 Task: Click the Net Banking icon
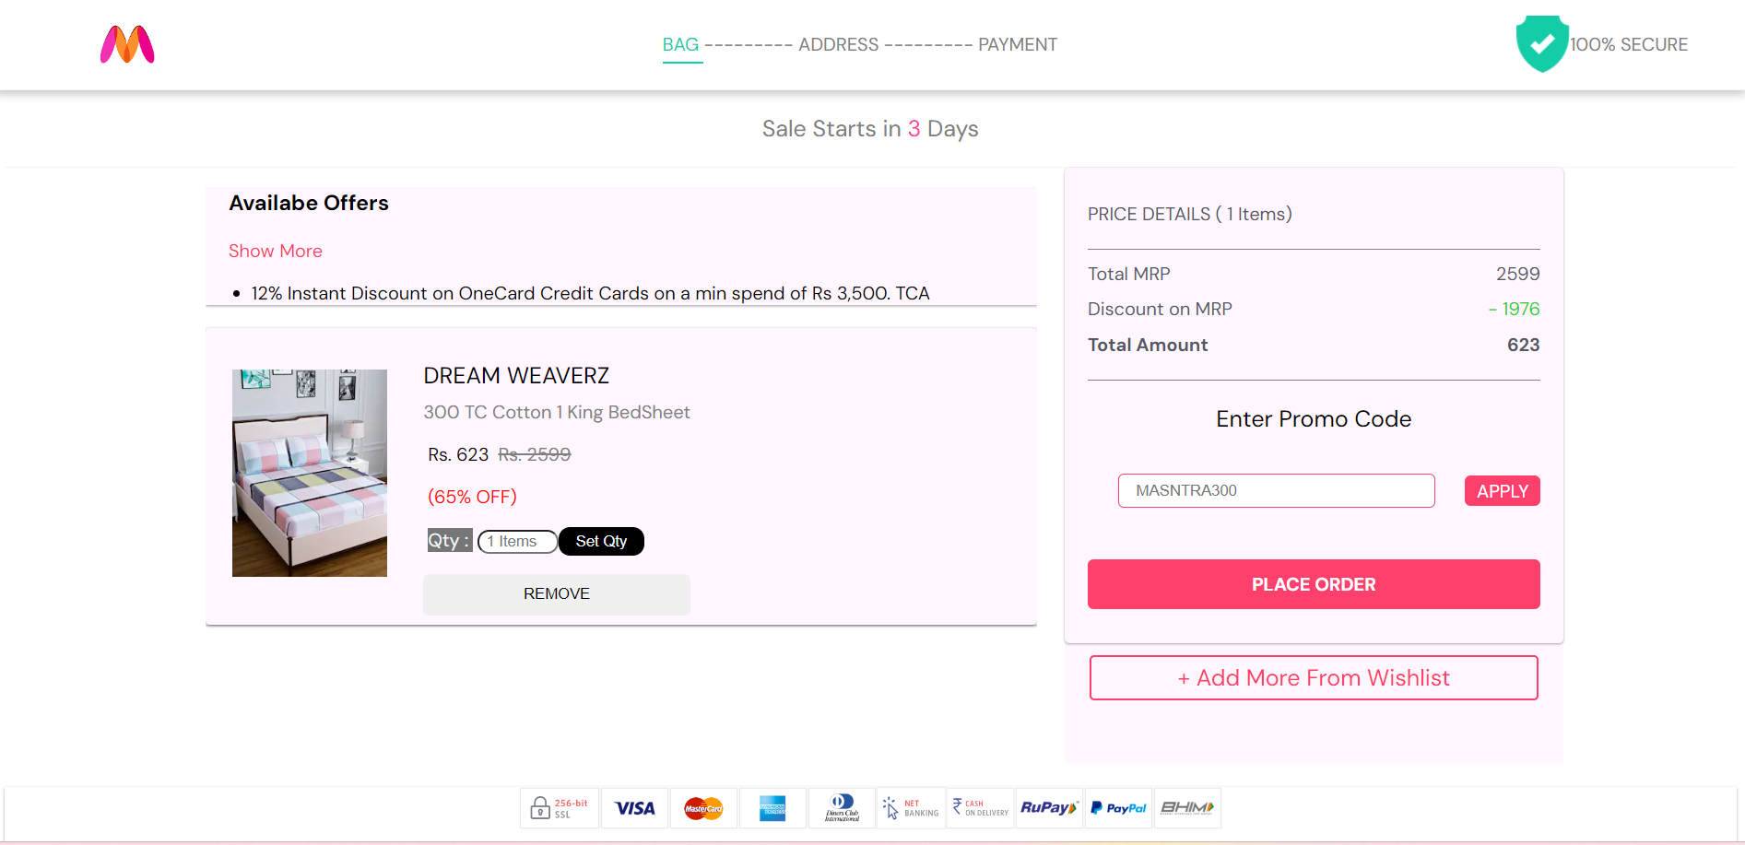pos(910,807)
